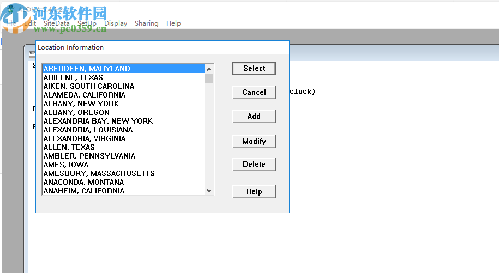Choose ALAMEDA, CALIFORNIA
Viewport: 499px width, 273px height.
(123, 95)
